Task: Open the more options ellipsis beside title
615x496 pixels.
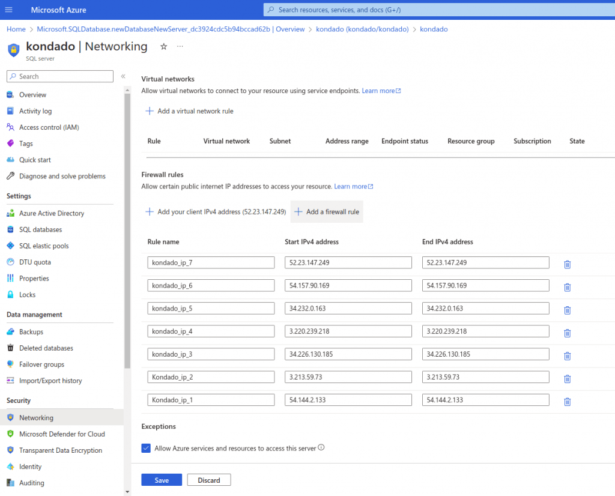Action: click(180, 47)
